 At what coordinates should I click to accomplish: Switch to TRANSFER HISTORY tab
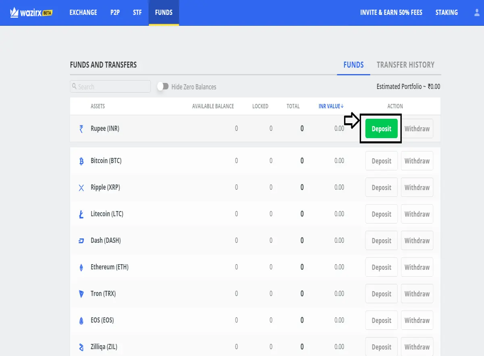pyautogui.click(x=405, y=65)
